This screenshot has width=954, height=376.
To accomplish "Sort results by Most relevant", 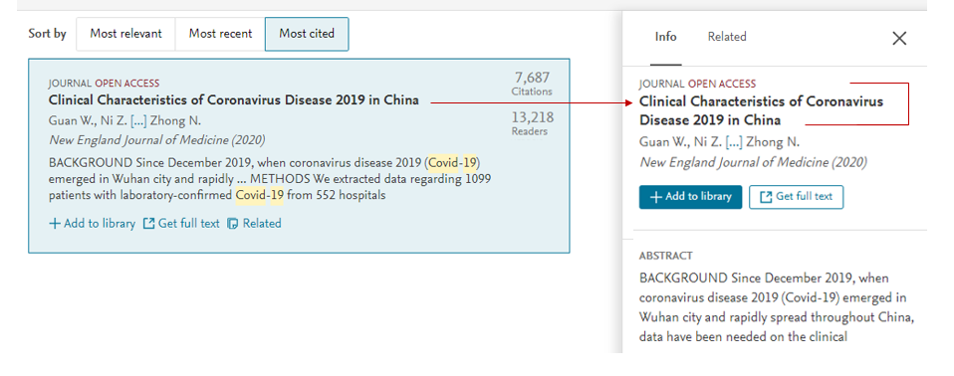I will [125, 34].
